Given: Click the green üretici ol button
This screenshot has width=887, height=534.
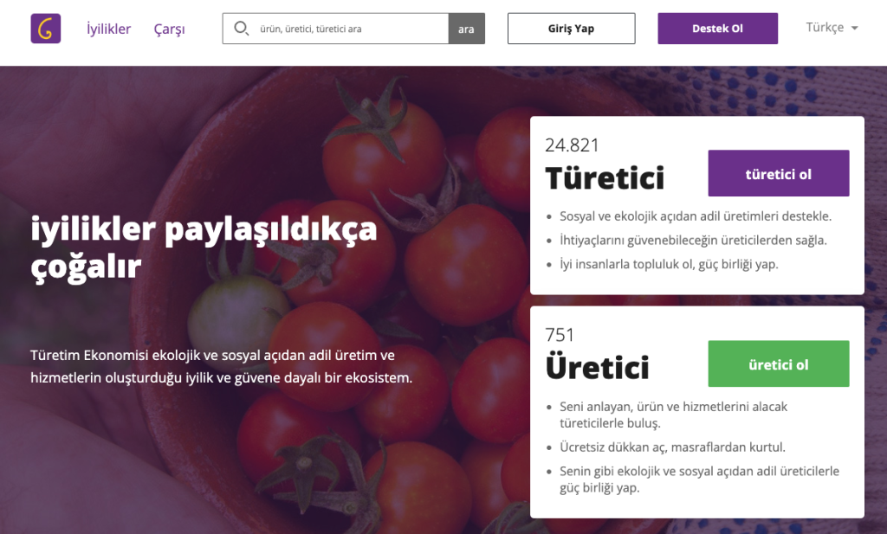Looking at the screenshot, I should point(779,364).
